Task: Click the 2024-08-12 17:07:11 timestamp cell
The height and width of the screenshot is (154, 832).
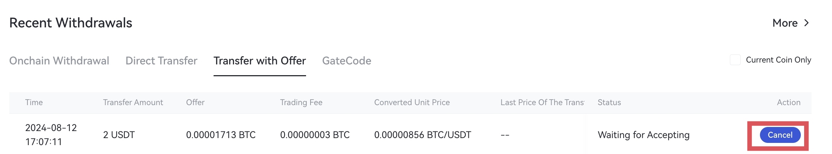Action: [x=51, y=135]
